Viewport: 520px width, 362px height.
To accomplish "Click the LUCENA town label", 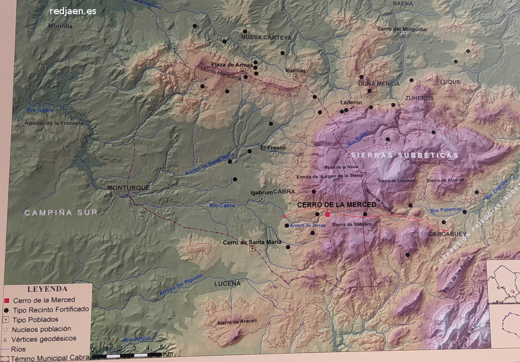I will (x=227, y=283).
